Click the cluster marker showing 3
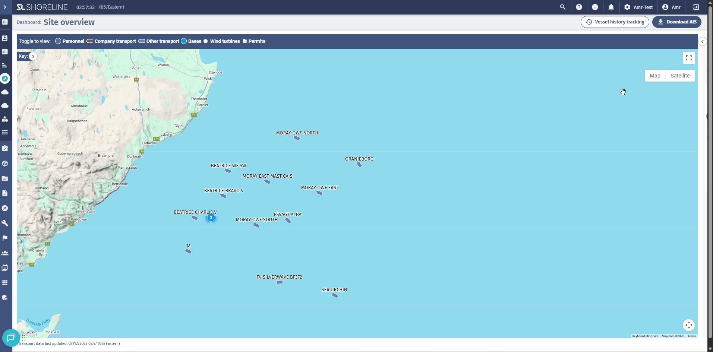 211,218
